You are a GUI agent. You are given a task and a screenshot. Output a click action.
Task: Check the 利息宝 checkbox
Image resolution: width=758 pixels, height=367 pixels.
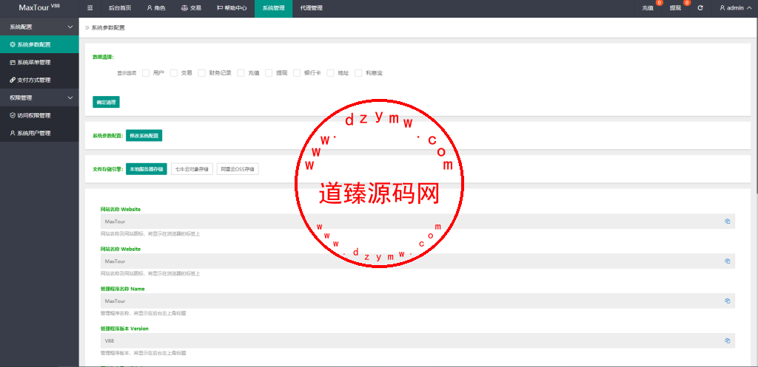point(358,73)
